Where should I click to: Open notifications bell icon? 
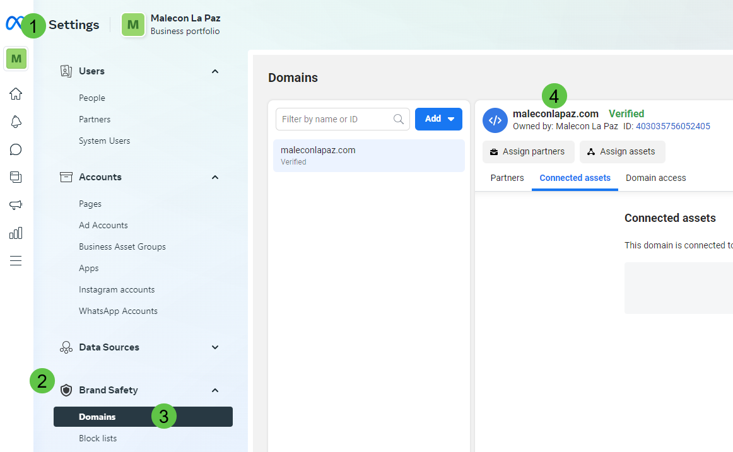(16, 122)
